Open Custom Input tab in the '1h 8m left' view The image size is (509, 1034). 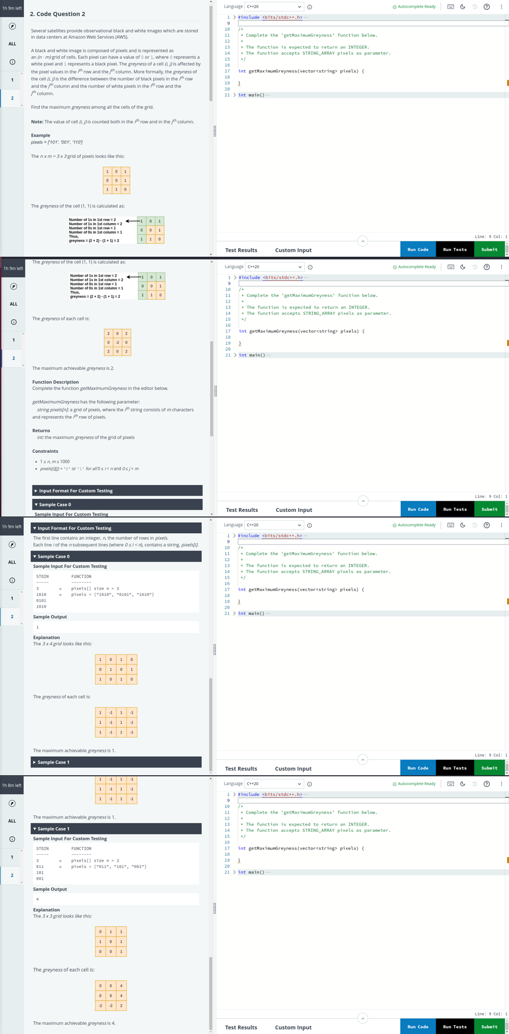293,1027
